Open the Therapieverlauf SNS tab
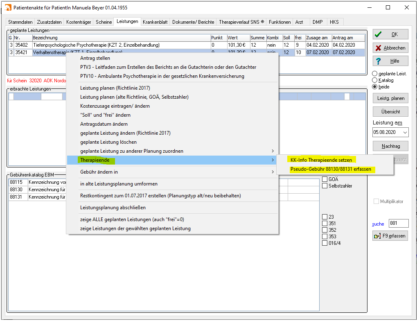This screenshot has width=417, height=321. [x=241, y=22]
